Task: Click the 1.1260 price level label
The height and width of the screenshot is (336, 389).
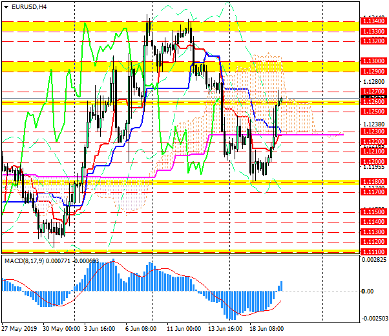Action: click(373, 102)
